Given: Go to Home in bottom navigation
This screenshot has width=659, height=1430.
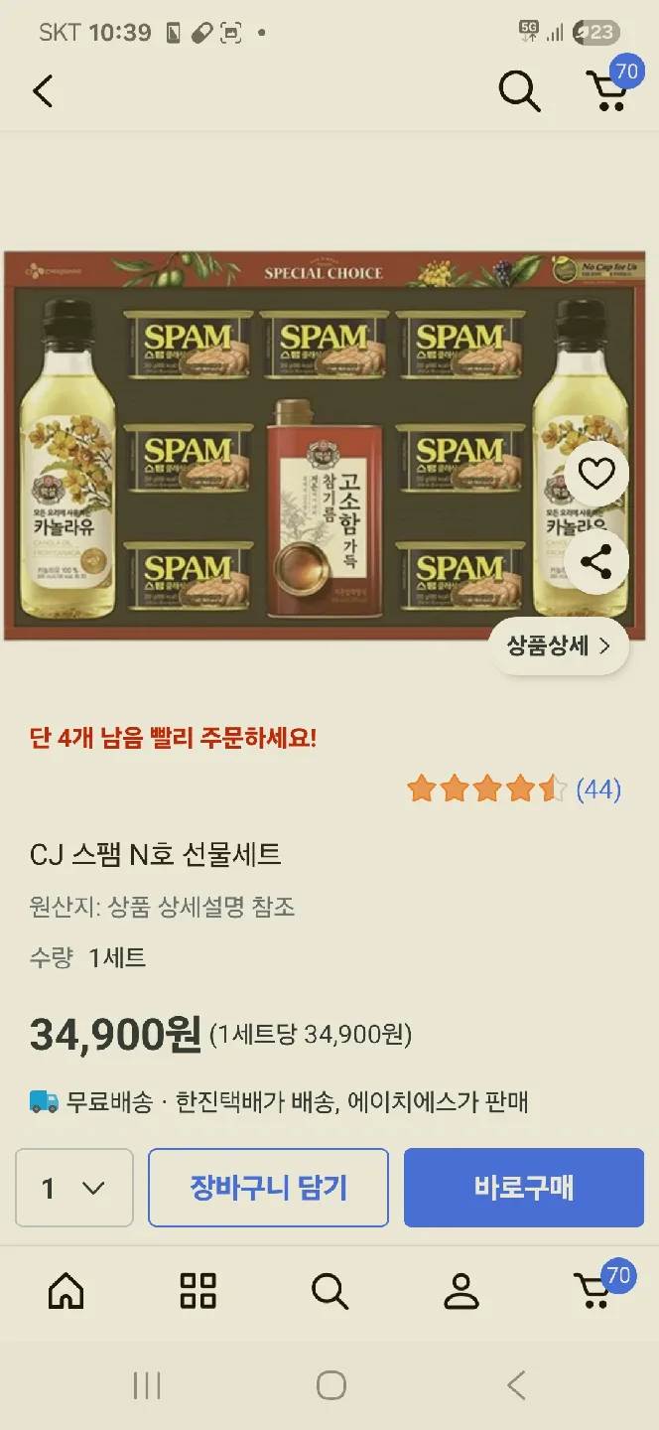Looking at the screenshot, I should click(x=66, y=1291).
